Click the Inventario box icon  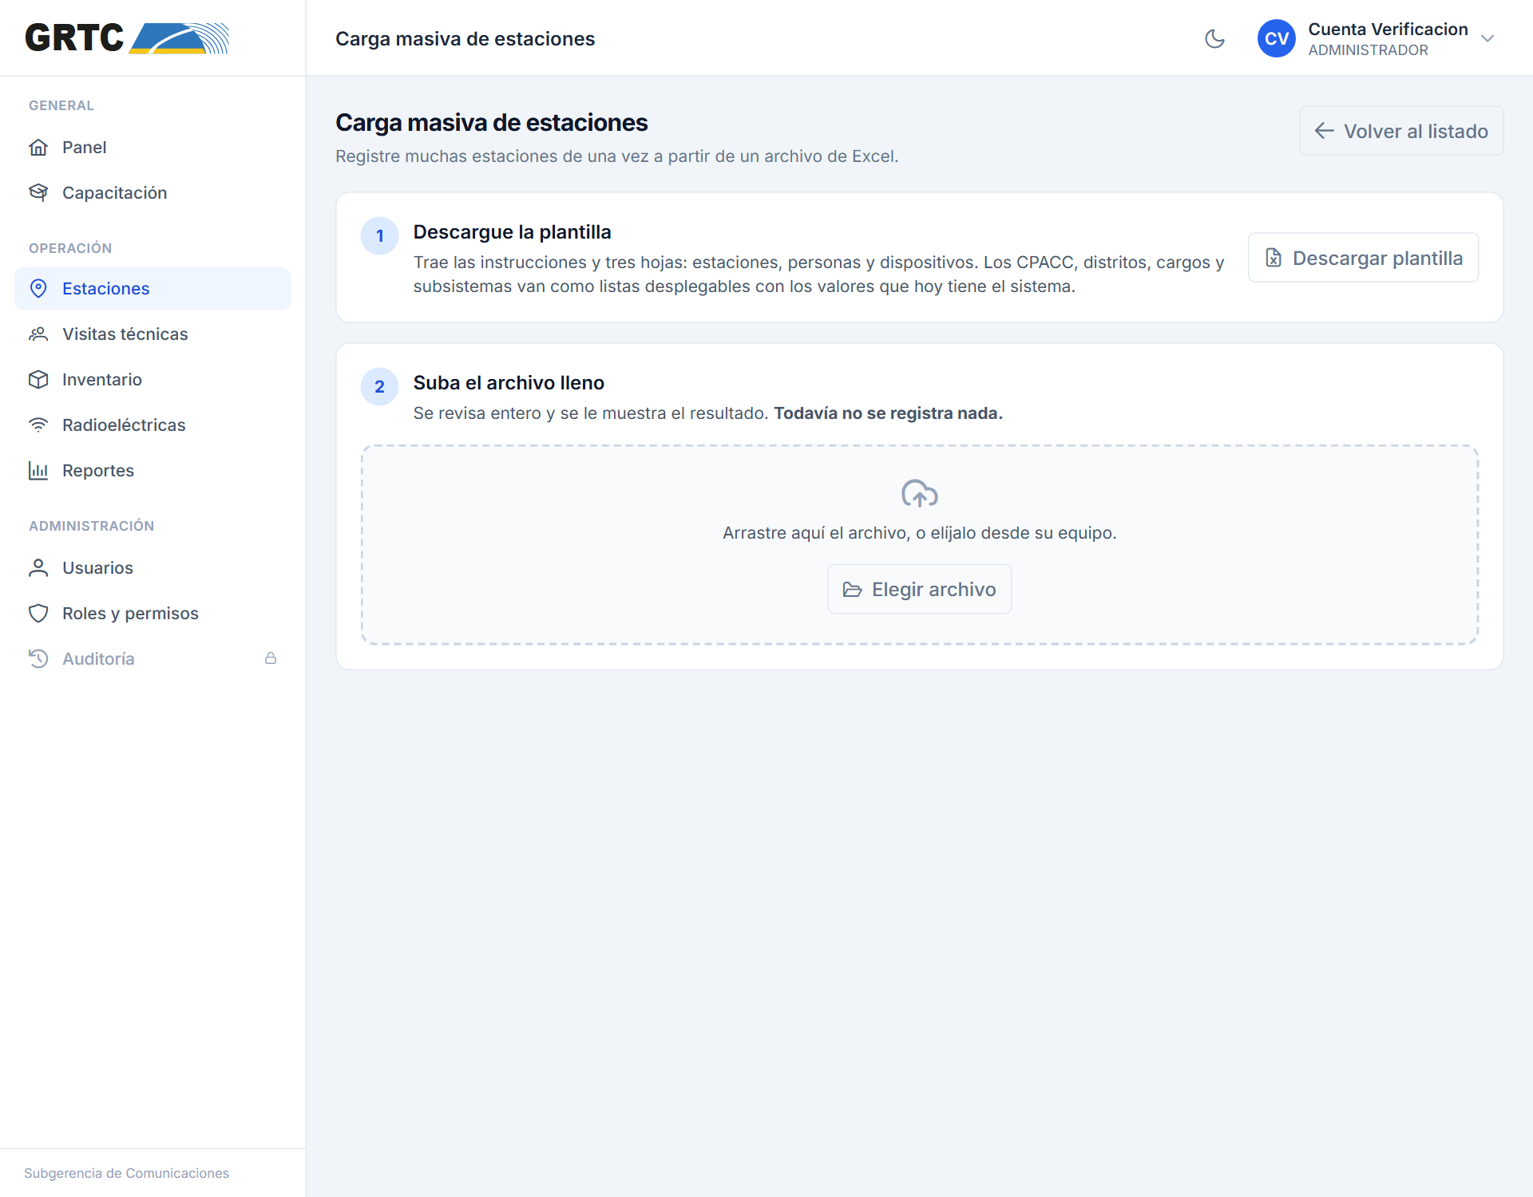coord(38,380)
